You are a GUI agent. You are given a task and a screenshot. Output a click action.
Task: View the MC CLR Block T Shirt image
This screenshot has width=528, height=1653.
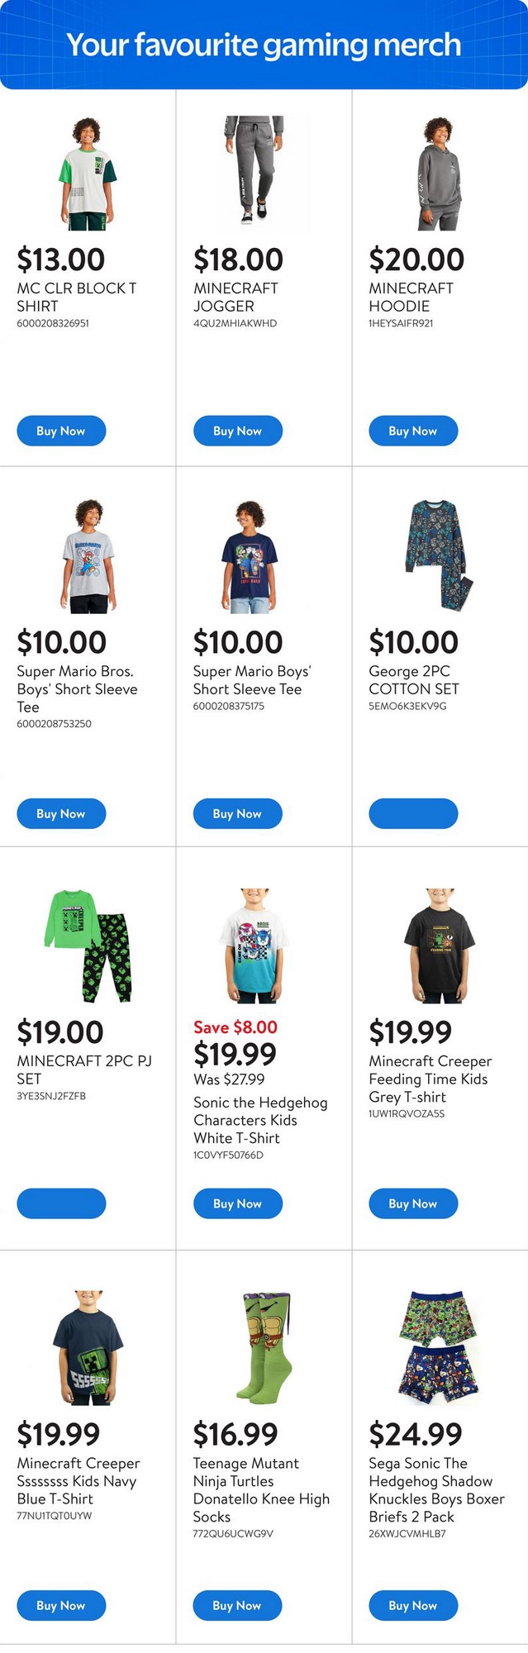pyautogui.click(x=88, y=173)
